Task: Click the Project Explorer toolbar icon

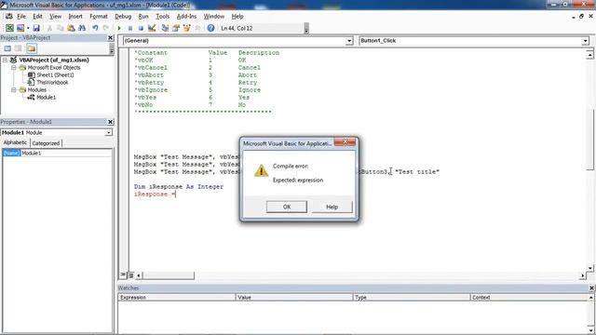Action: [165, 28]
